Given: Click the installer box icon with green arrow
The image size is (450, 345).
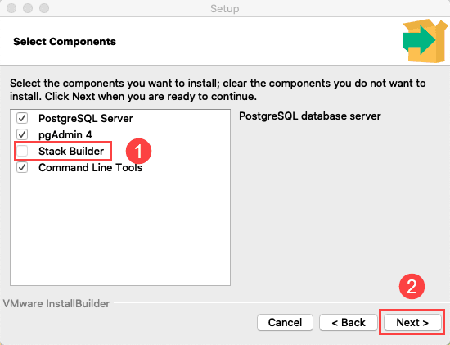Looking at the screenshot, I should pos(425,41).
